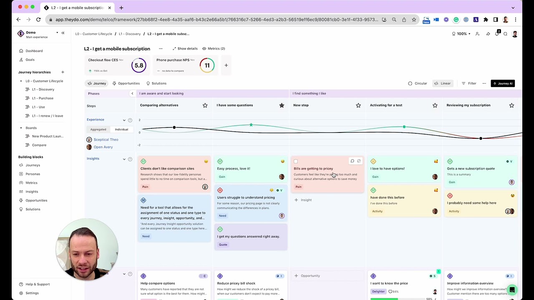Screen dimensions: 534x300
Task: Add a new journey hierarchy
Action: coord(63,72)
